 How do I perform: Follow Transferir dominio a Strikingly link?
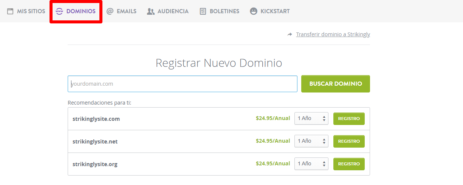[333, 34]
